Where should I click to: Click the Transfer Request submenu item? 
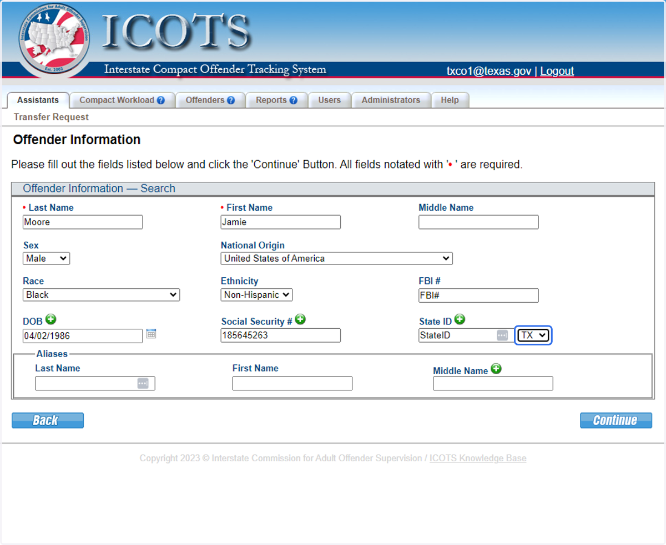point(51,117)
